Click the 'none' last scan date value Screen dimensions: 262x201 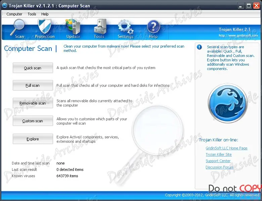(60, 163)
